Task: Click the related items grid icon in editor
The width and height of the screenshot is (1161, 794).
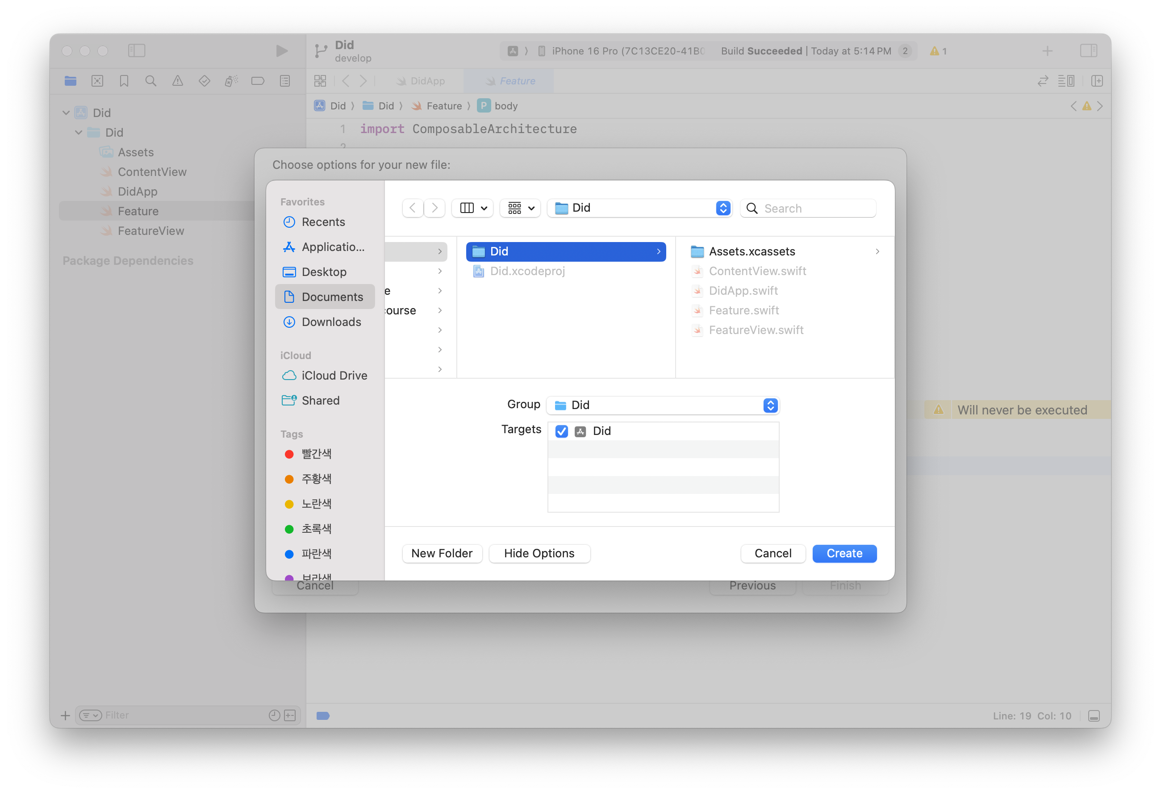Action: pyautogui.click(x=320, y=80)
